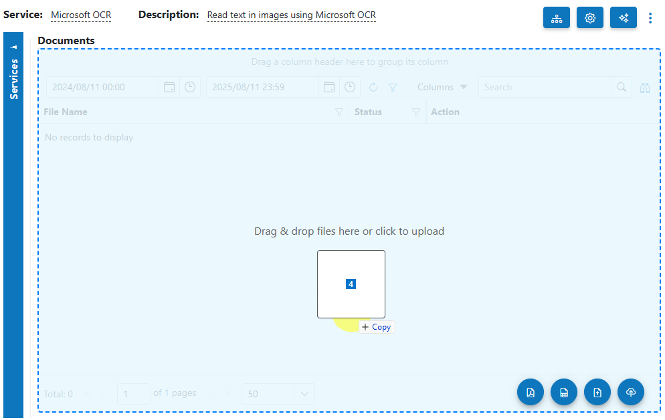This screenshot has width=665, height=420.
Task: Edit the Microsoft OCR service name
Action: 81,15
